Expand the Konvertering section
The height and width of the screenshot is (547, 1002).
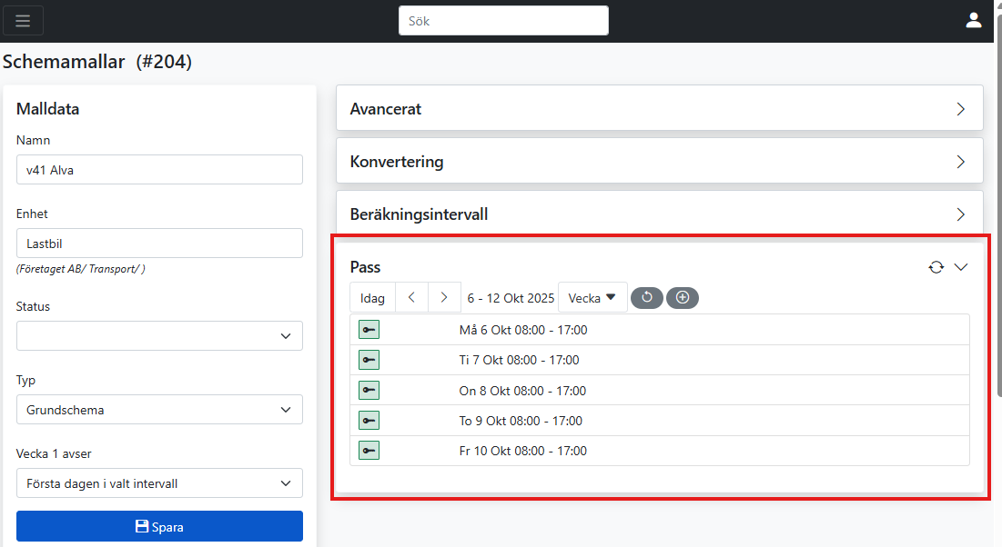(x=659, y=162)
